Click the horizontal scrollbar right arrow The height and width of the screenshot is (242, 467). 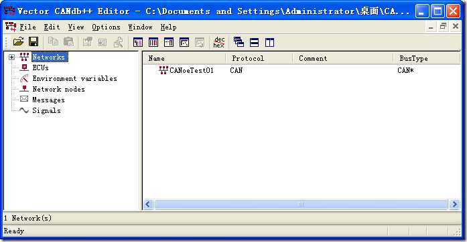point(454,205)
